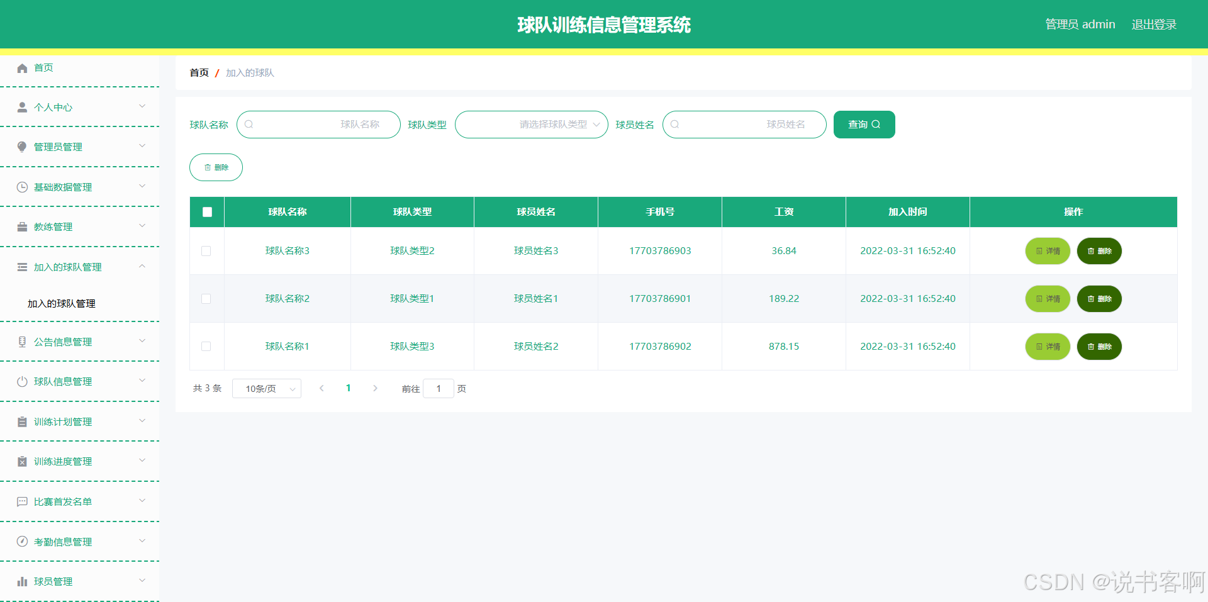This screenshot has height=602, width=1208.
Task: Click the 球队名称 search input
Action: point(318,125)
